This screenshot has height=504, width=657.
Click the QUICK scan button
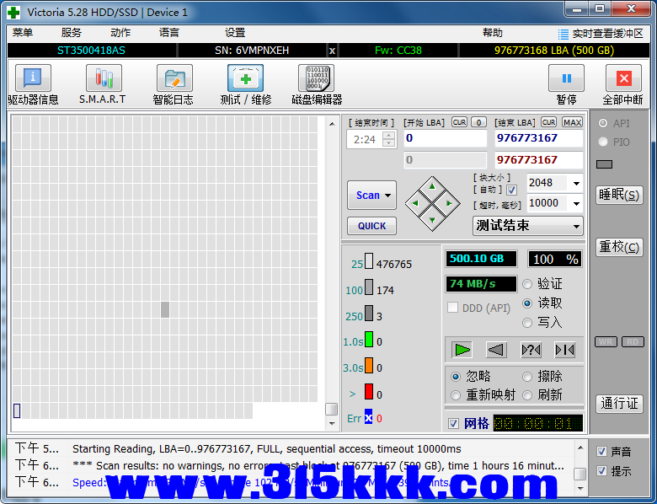click(x=371, y=226)
